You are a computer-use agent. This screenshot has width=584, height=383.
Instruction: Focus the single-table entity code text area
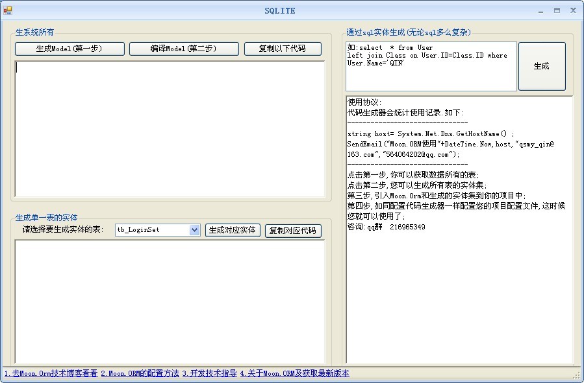pyautogui.click(x=170, y=301)
